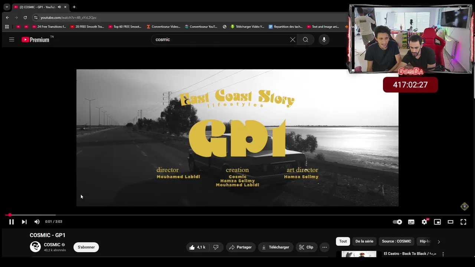
Task: Like the COSMIC - GP1 video
Action: click(x=197, y=247)
